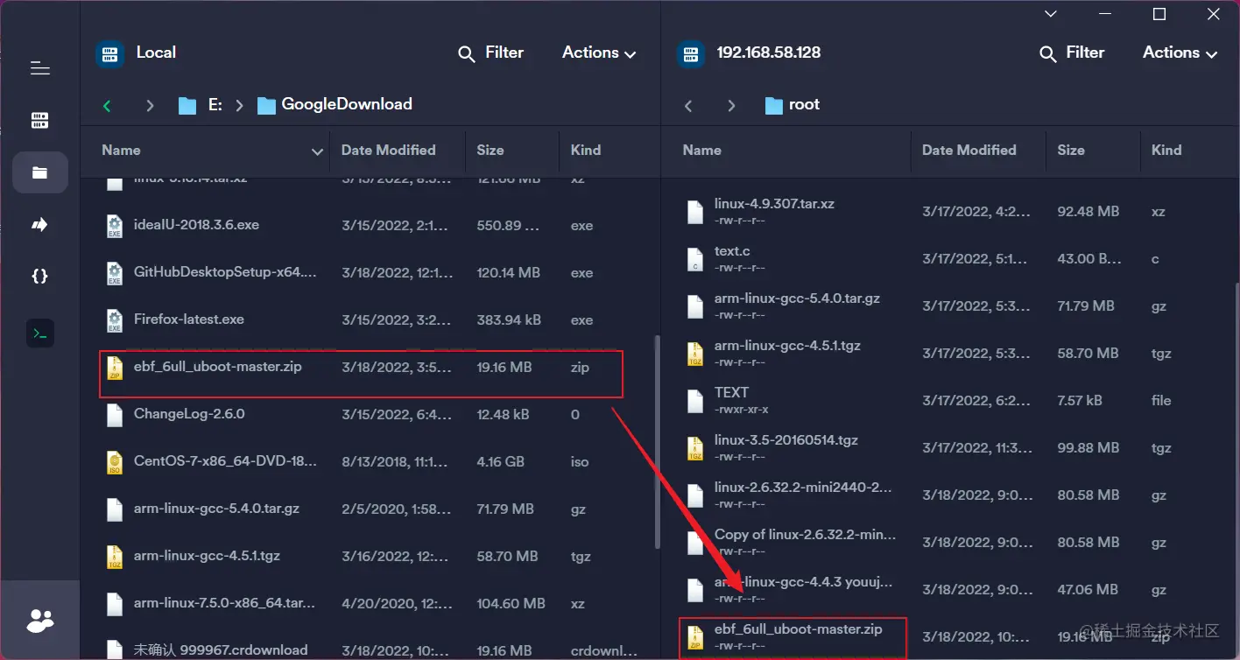1240x660 pixels.
Task: Click the remote text.c file icon
Action: [x=695, y=259]
